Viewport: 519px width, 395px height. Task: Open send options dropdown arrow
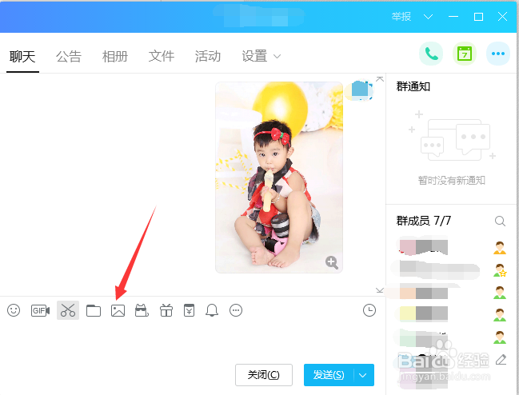(363, 375)
